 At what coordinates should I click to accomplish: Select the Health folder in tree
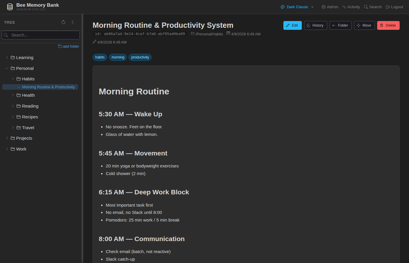[x=26, y=95]
